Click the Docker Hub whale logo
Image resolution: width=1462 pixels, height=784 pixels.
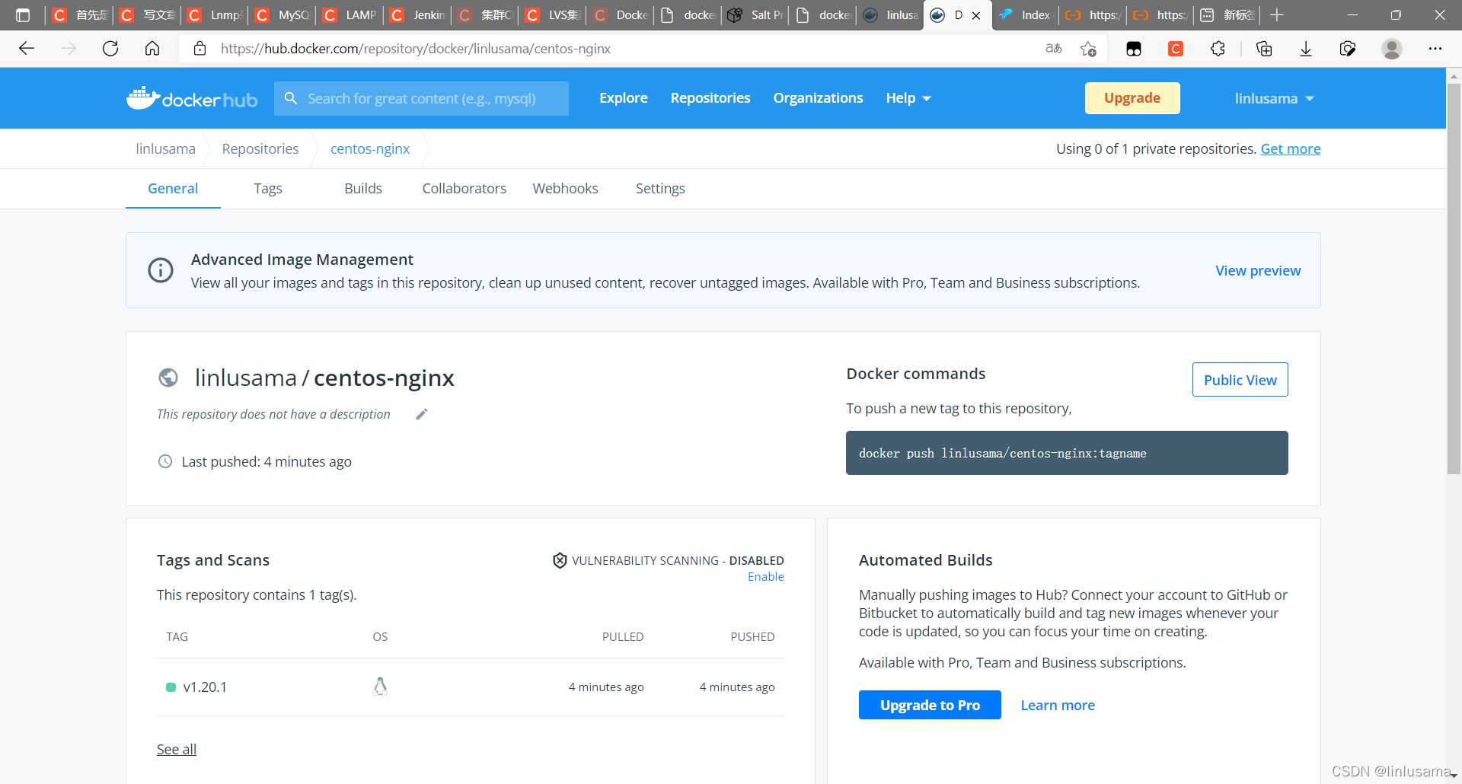pyautogui.click(x=192, y=98)
